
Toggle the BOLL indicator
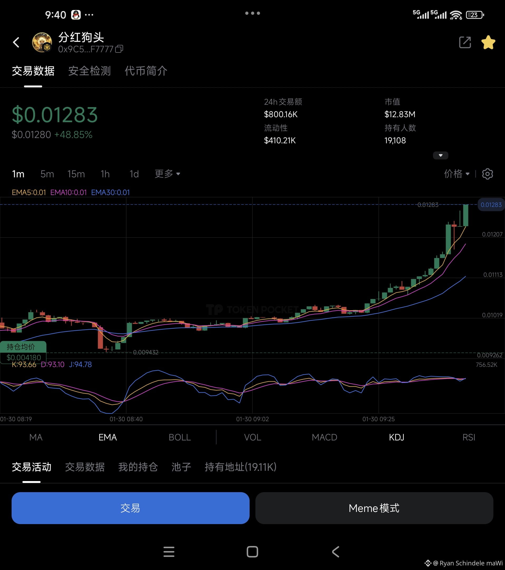point(180,437)
